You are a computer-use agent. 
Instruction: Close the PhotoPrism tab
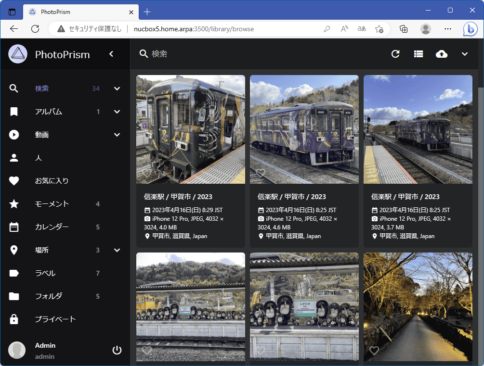(131, 12)
